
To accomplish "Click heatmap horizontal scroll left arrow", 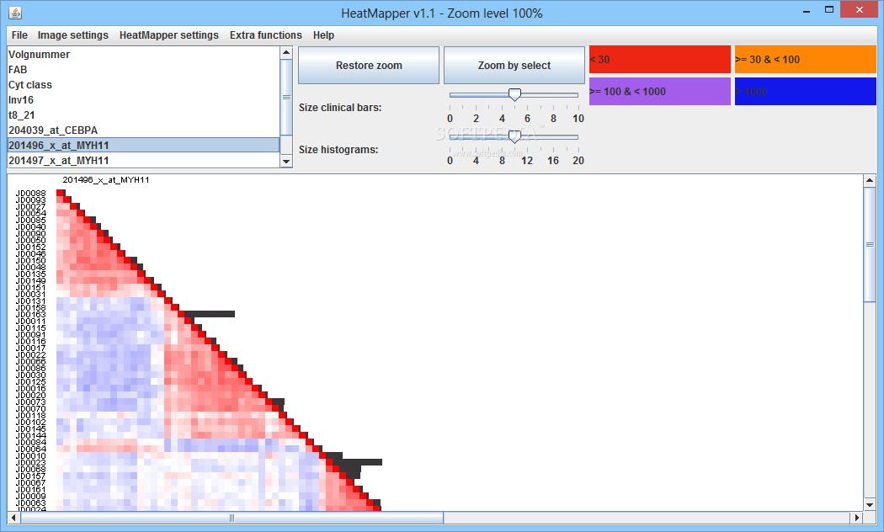I will (x=13, y=518).
